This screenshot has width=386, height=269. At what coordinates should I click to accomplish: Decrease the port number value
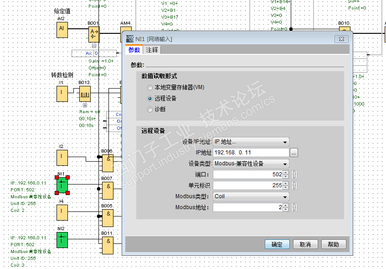(x=285, y=176)
